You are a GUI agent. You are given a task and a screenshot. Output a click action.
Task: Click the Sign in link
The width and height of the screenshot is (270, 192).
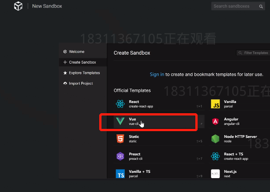[x=157, y=74]
